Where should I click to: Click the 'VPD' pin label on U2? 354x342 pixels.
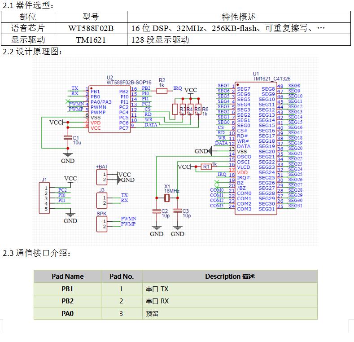(96, 123)
